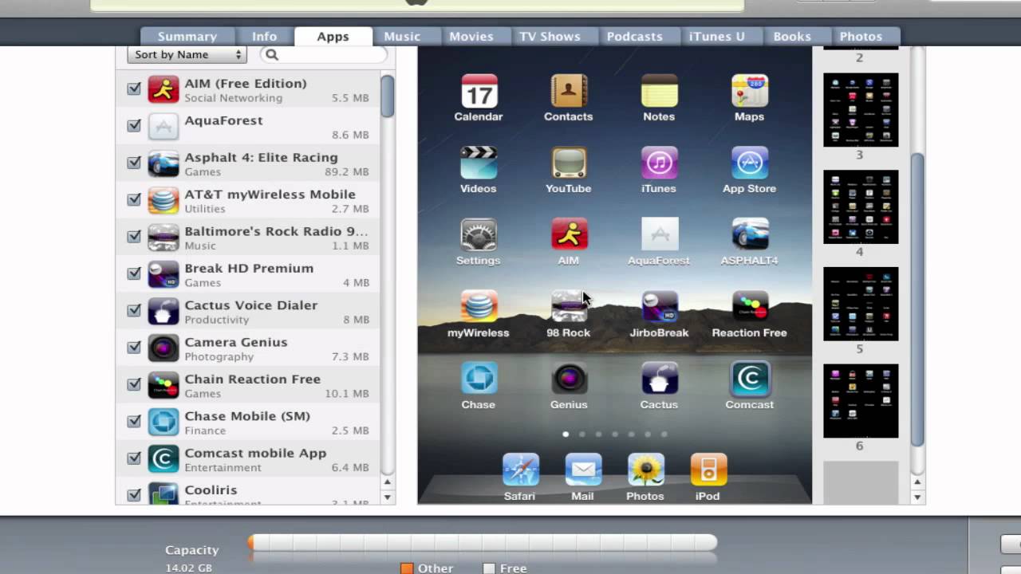Select the Reaction Free app icon
This screenshot has width=1021, height=574.
tap(749, 307)
